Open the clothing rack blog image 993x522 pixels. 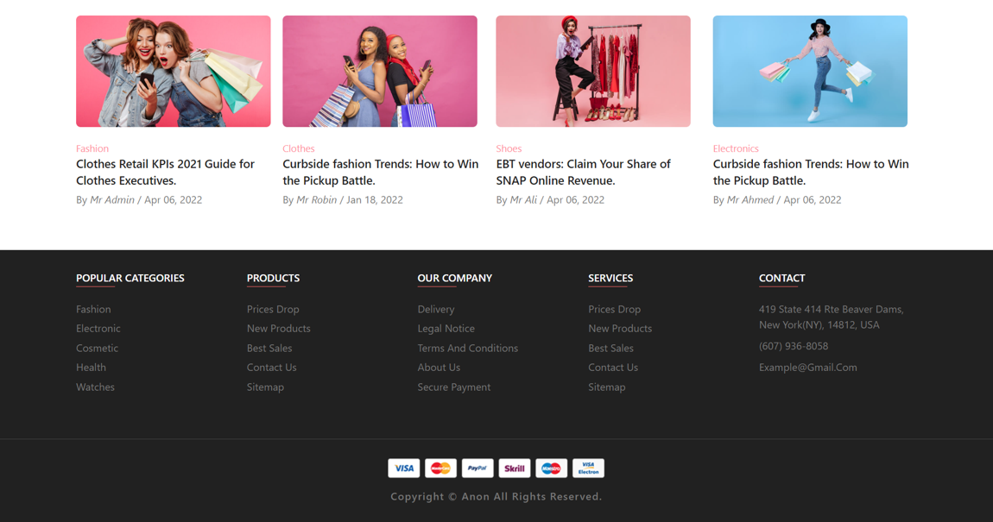(x=592, y=72)
